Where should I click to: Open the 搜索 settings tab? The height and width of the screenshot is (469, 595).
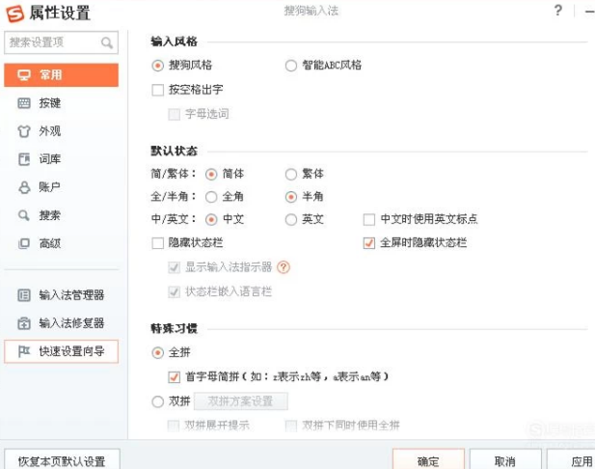(61, 215)
